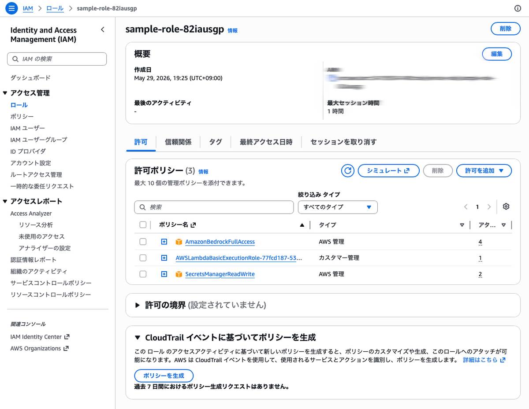Open IAM ユーザーグループ in the sidebar
The width and height of the screenshot is (529, 409).
point(39,140)
